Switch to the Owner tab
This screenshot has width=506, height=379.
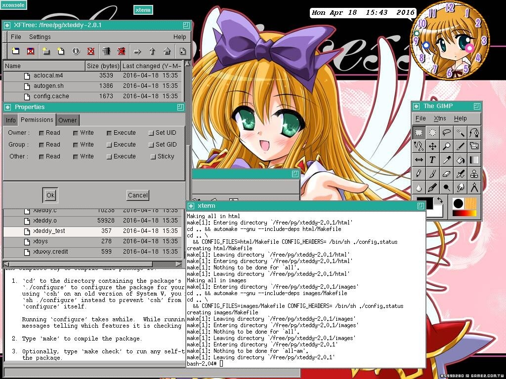67,120
